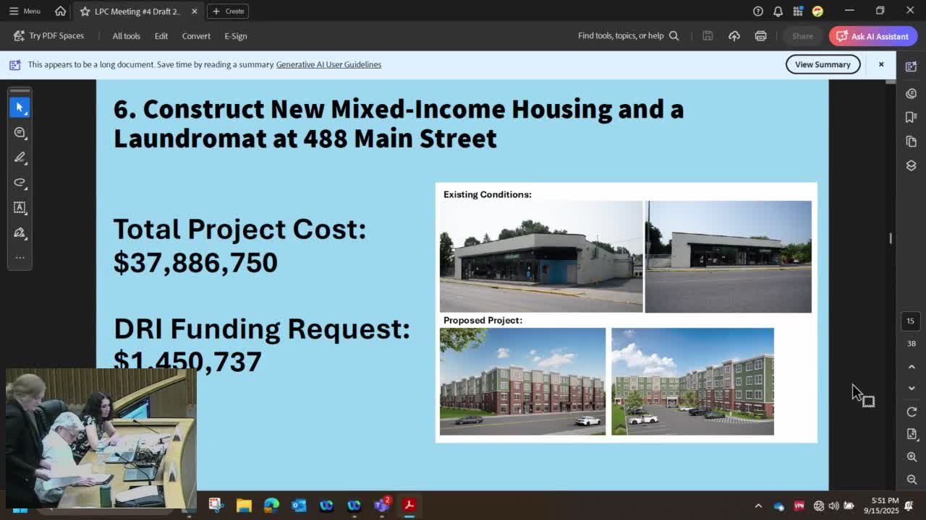
Task: Choose the highlighter pen tool
Action: point(20,157)
